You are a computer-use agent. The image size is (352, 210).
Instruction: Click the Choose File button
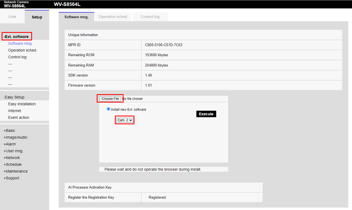110,99
